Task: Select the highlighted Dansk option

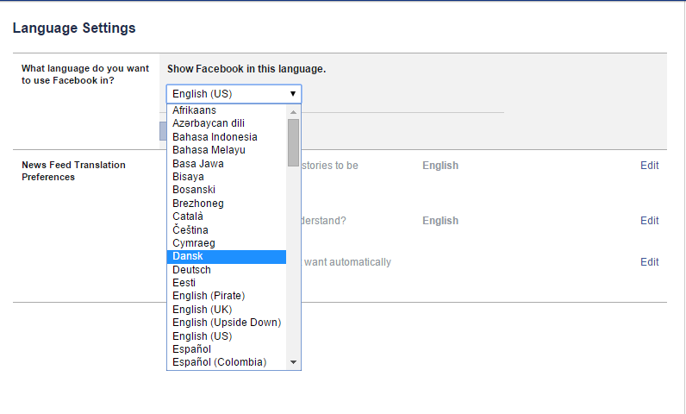Action: point(227,256)
